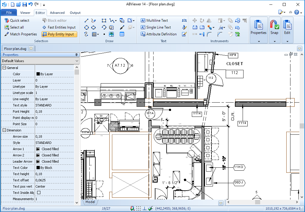The image size is (305, 212).
Task: Toggle grid display in status bar
Action: tap(138, 208)
